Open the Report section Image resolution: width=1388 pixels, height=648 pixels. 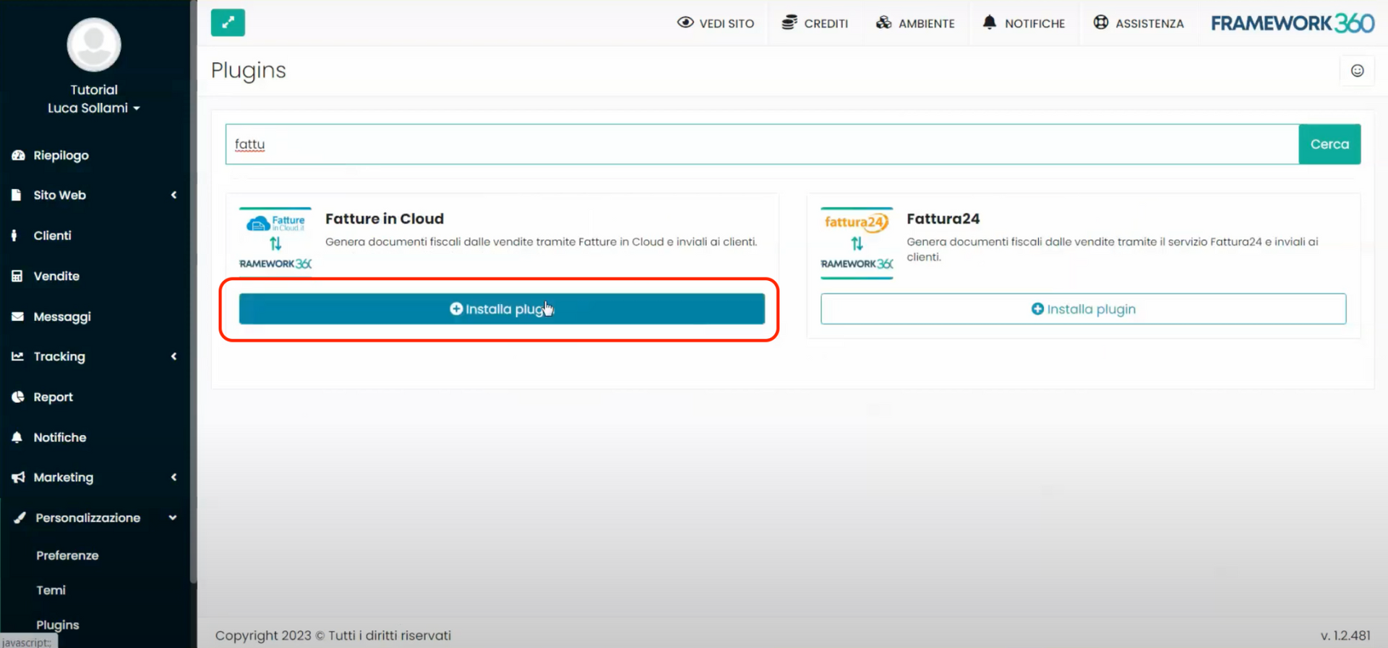coord(53,397)
